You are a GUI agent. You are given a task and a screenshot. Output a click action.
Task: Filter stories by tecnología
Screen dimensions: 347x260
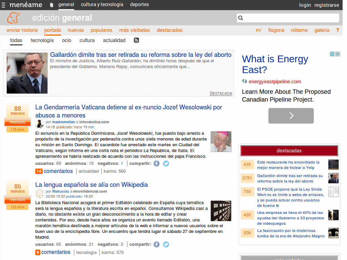click(42, 41)
